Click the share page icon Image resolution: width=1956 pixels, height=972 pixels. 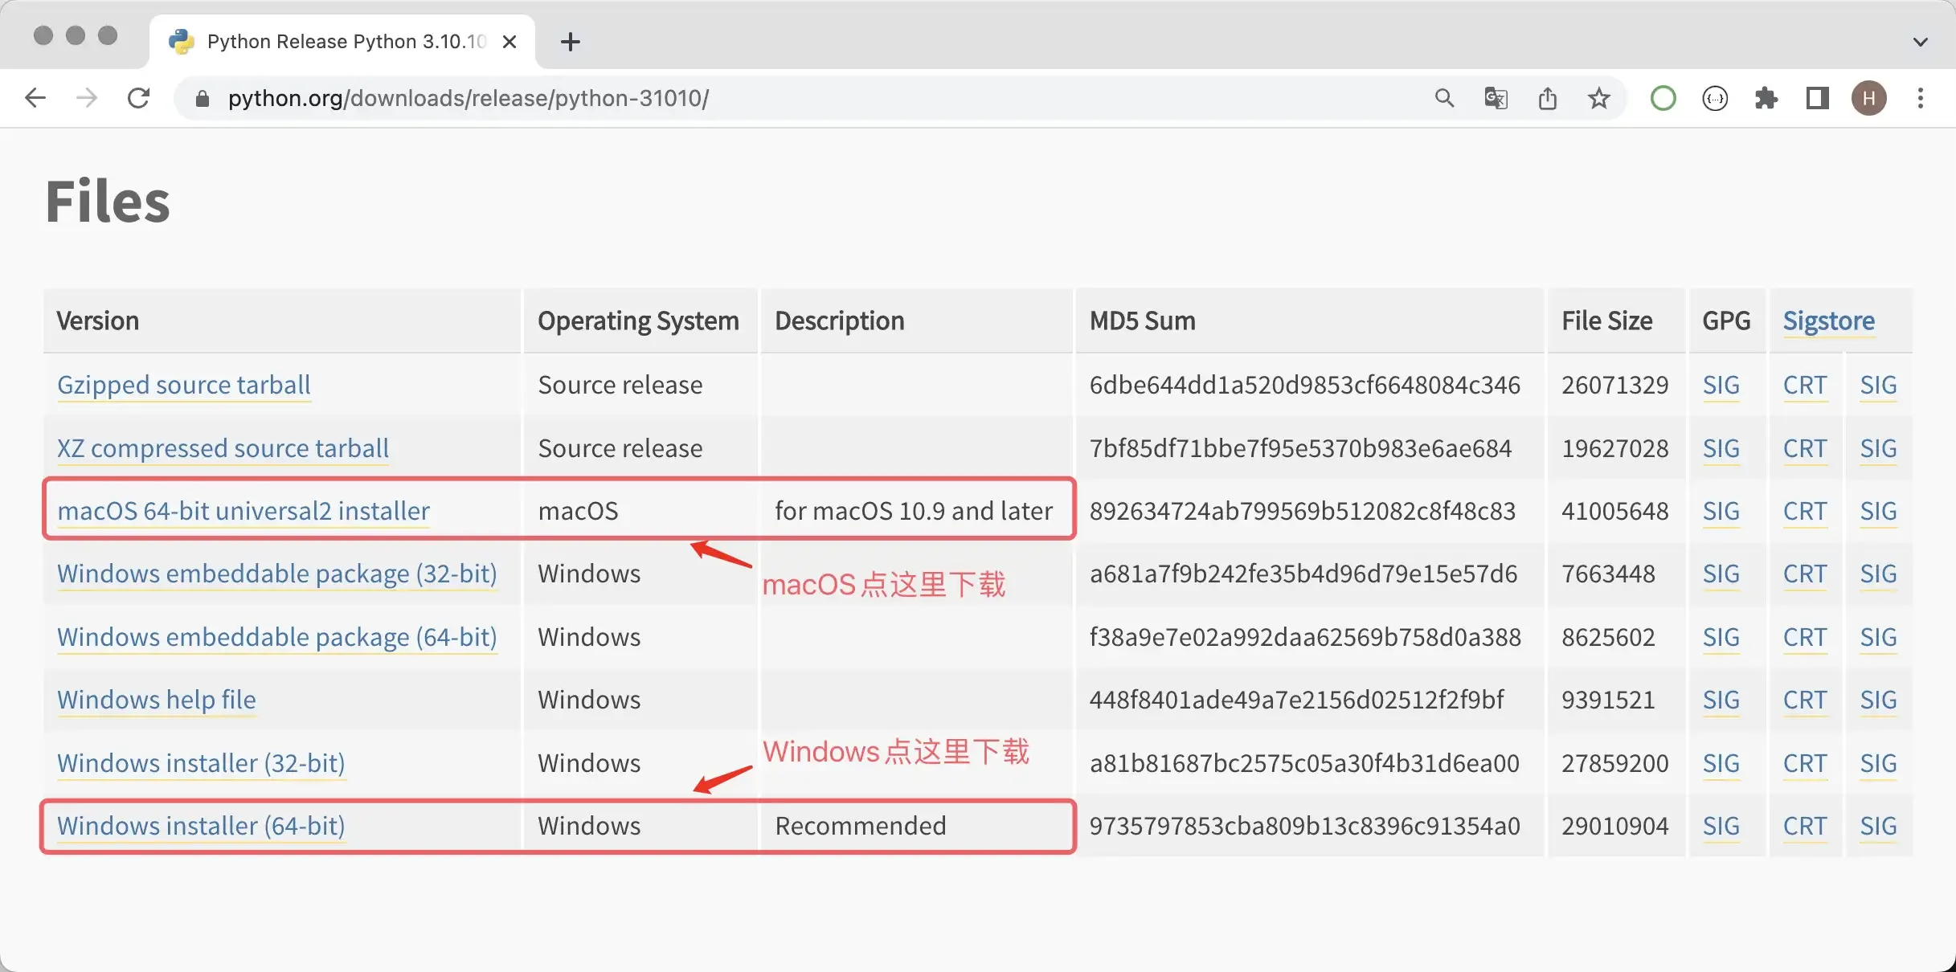tap(1548, 98)
